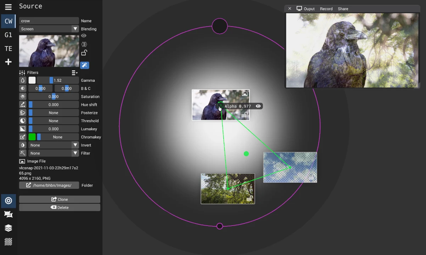426x255 pixels.
Task: Reset gamma with the droplet icon
Action: click(x=23, y=80)
